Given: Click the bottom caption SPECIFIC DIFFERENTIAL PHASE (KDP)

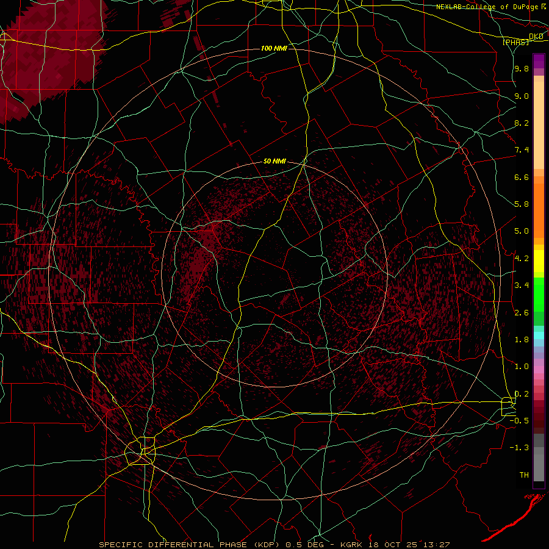Looking at the screenshot, I should pos(190,545).
